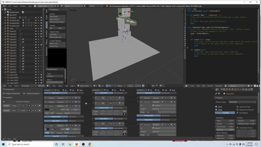
Task: Click the Make Local button
Action: coord(57,44)
